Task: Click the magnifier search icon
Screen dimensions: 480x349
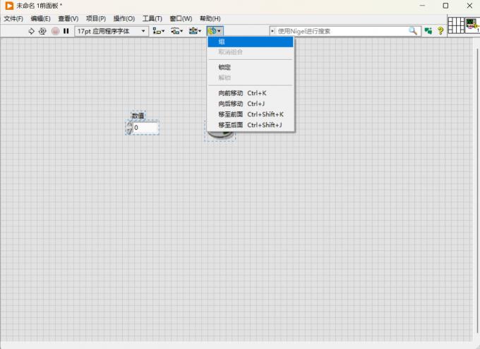Action: coord(413,31)
